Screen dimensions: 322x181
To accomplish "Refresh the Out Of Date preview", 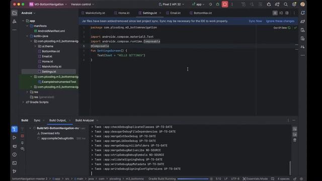I will pyautogui.click(x=289, y=28).
